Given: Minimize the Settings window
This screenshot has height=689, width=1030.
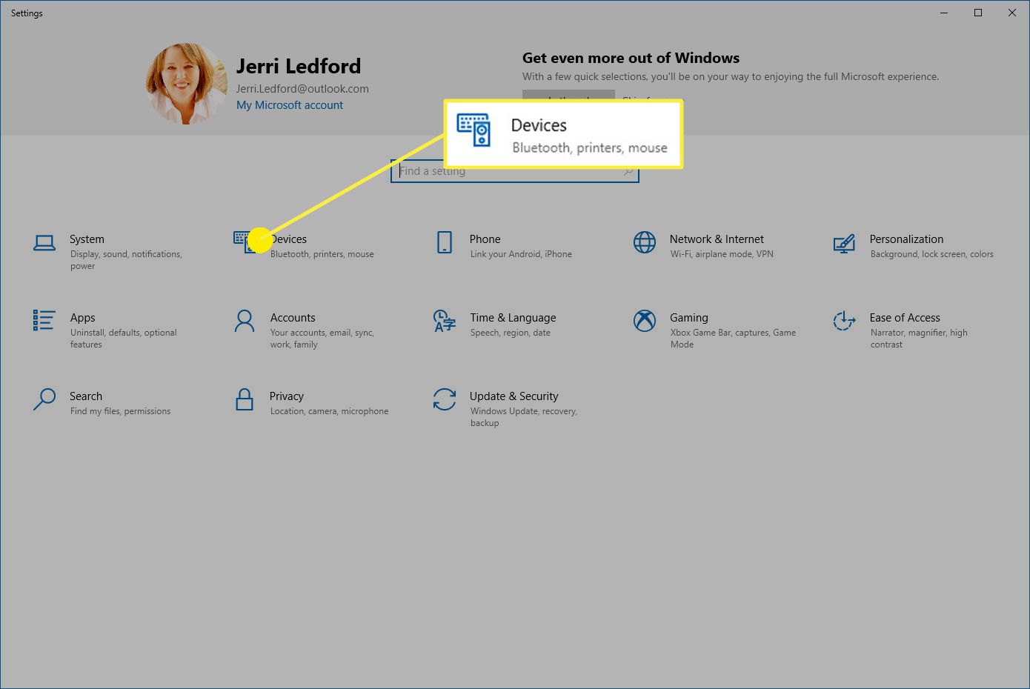Looking at the screenshot, I should [944, 13].
